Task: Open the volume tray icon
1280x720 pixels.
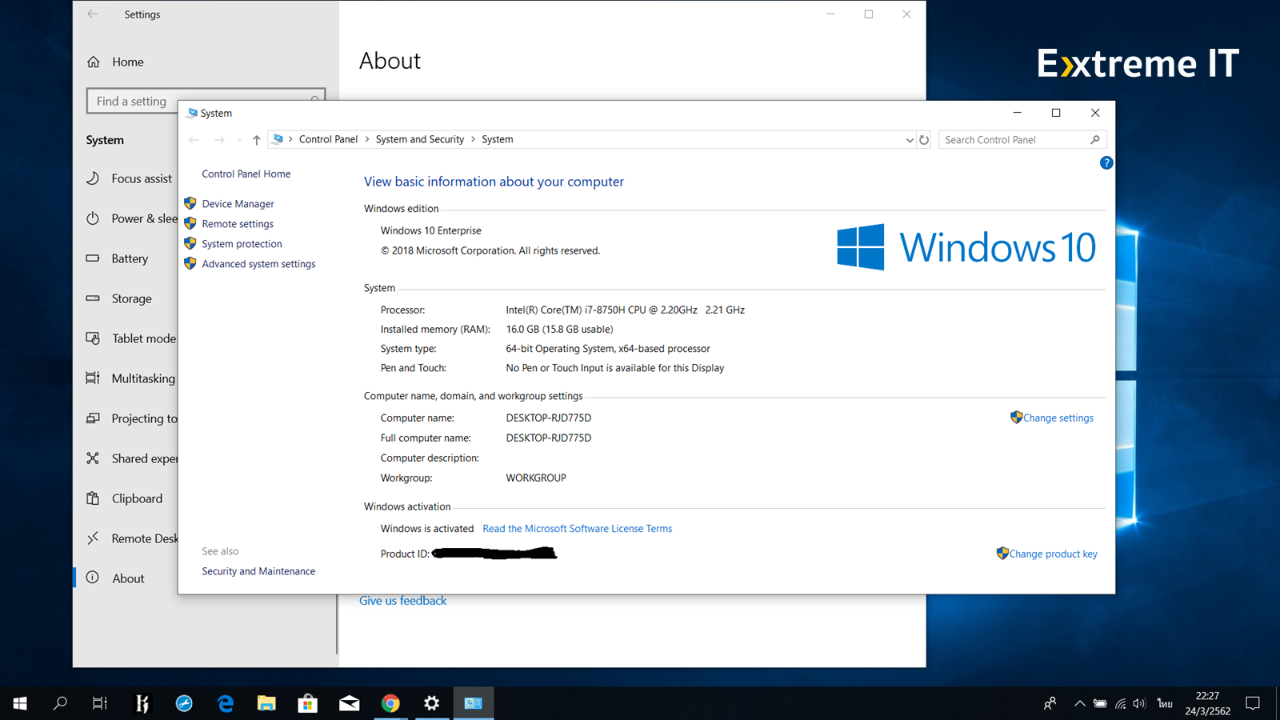Action: tap(1140, 703)
